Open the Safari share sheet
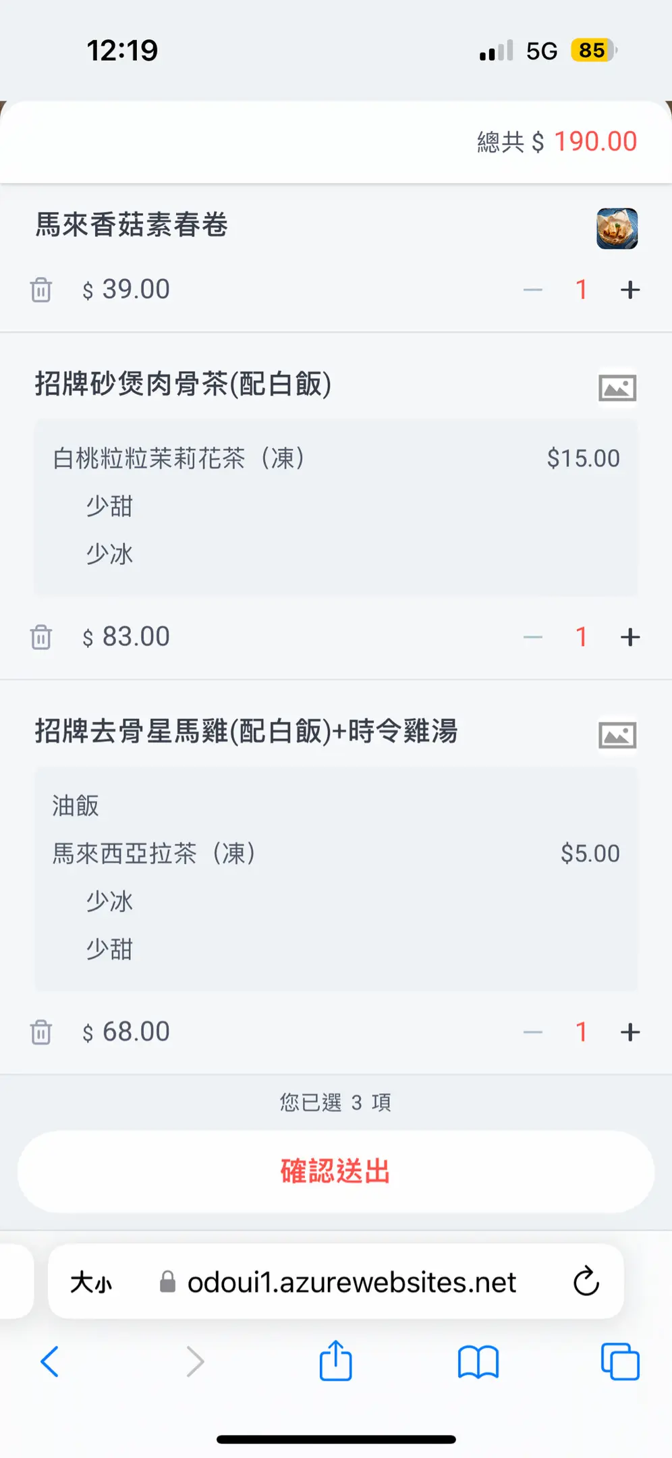 pos(335,1361)
